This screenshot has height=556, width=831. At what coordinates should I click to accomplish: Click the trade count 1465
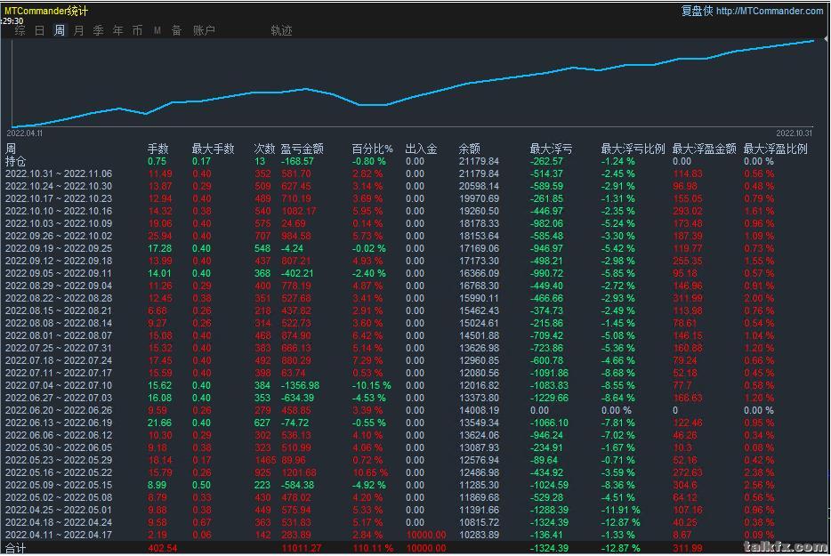(266, 460)
